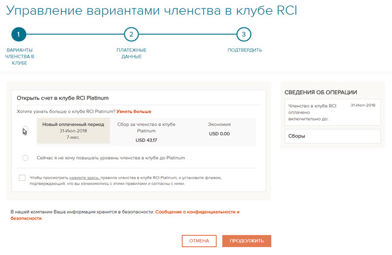392x255 pixels.
Task: Click the Экономия column label
Action: [x=219, y=124]
